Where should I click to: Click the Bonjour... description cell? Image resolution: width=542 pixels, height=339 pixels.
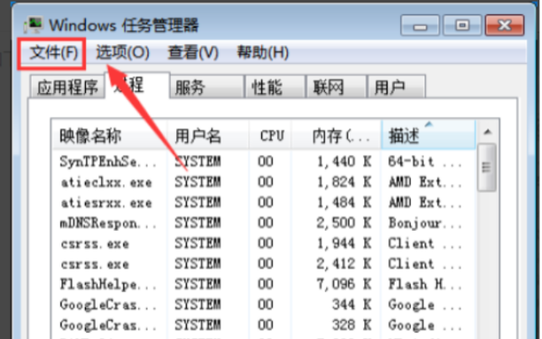[425, 224]
